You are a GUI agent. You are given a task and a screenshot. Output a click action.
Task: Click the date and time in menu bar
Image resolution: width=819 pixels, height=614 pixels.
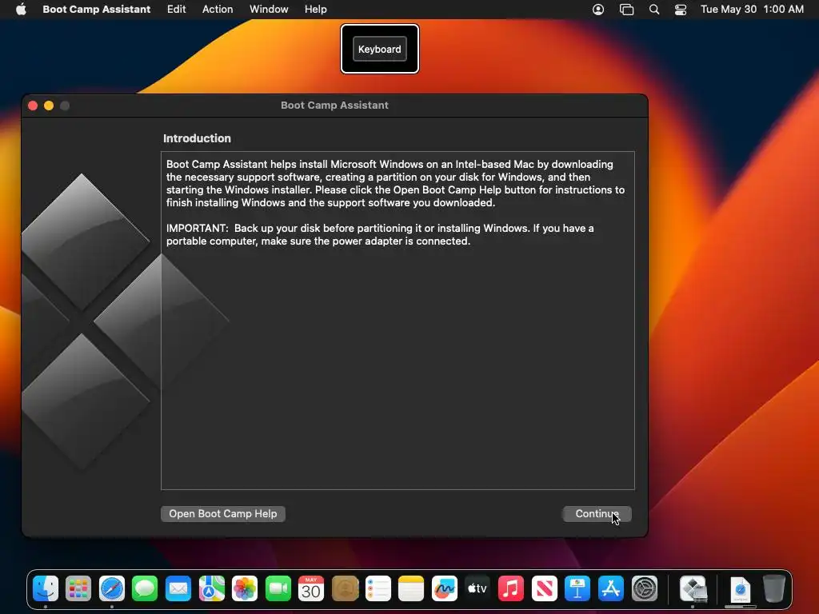tap(752, 9)
